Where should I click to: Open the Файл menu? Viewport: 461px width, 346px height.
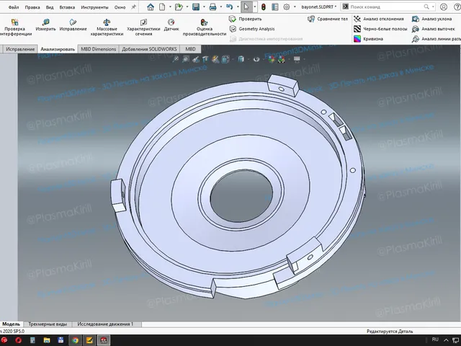coord(14,7)
